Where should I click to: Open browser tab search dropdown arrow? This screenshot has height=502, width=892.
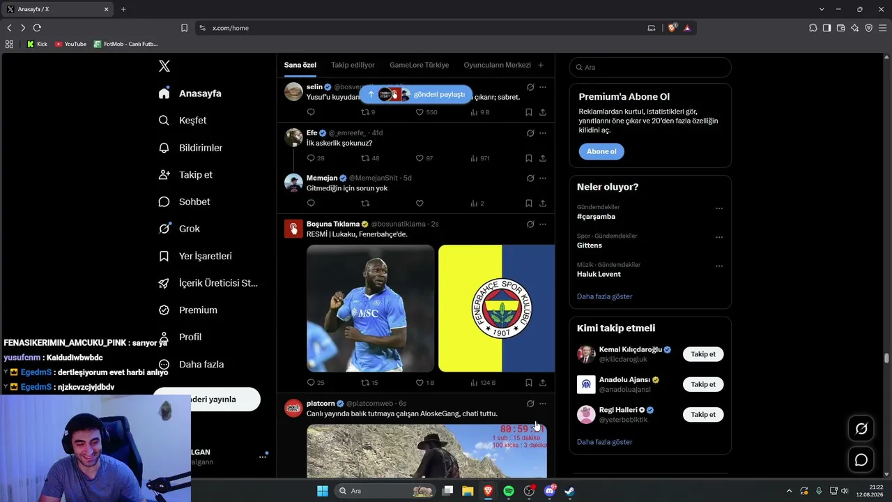tap(822, 9)
